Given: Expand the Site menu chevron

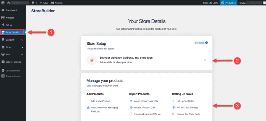Looking at the screenshot, I should (22, 55).
